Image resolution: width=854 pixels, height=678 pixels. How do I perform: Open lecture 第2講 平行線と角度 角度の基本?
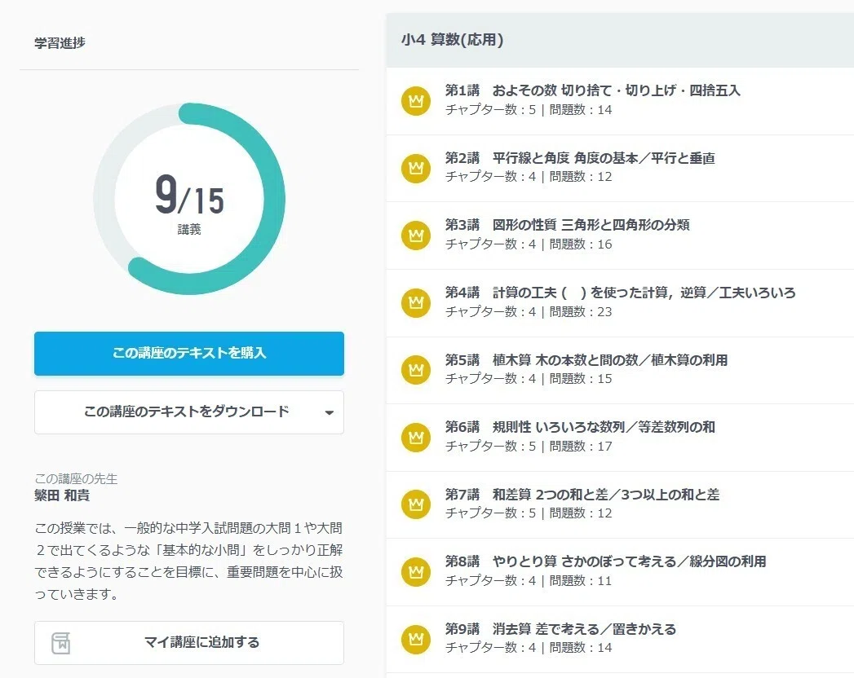point(620,168)
